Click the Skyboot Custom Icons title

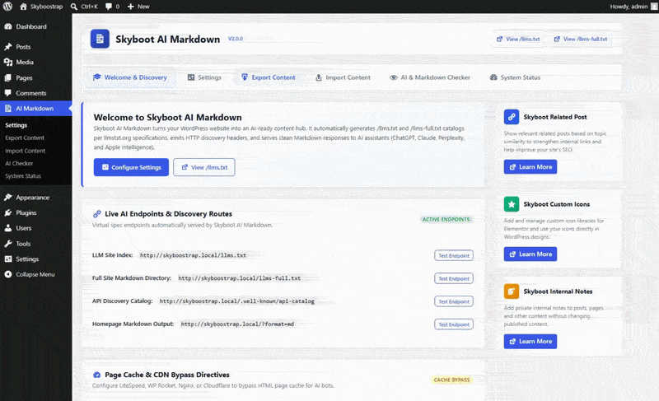pos(557,204)
